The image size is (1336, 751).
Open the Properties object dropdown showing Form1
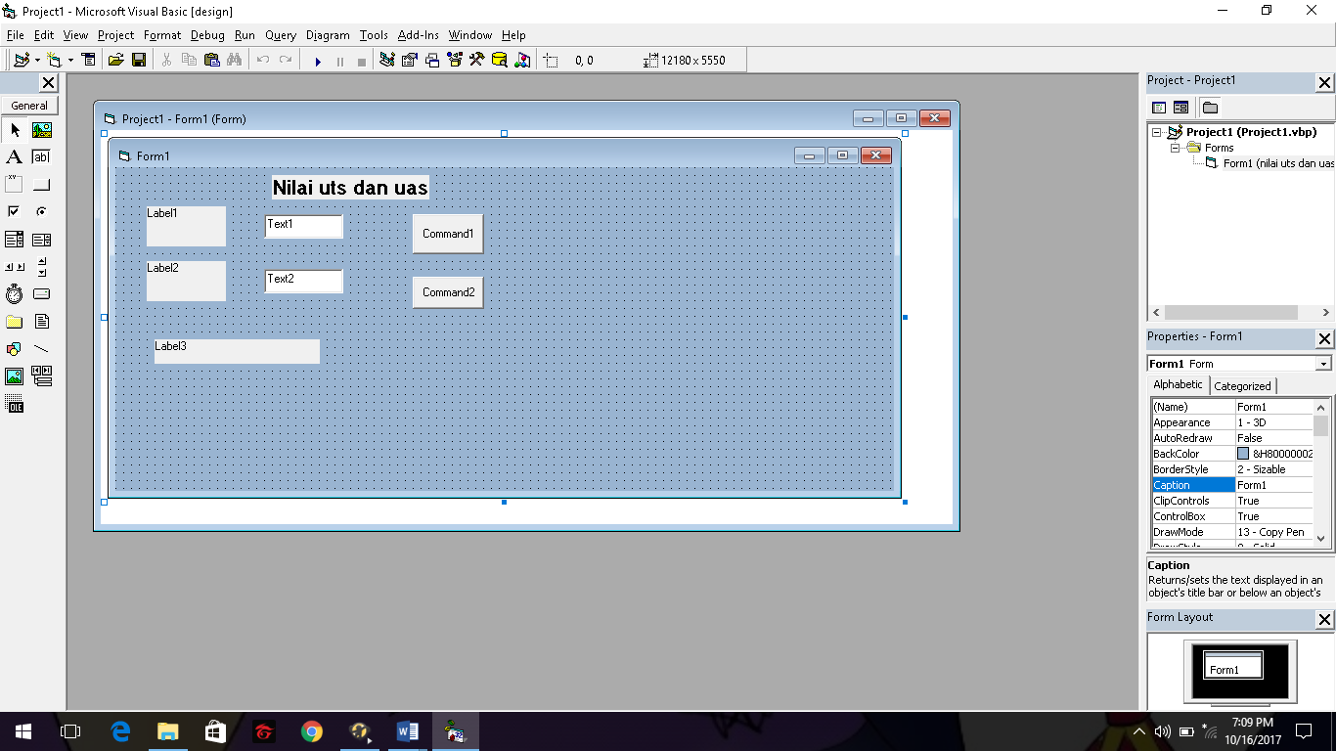[1322, 363]
